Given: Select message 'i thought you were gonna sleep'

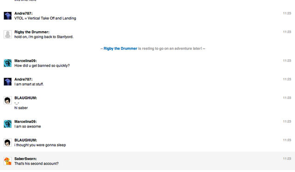Looking at the screenshot, I should coord(40,145).
